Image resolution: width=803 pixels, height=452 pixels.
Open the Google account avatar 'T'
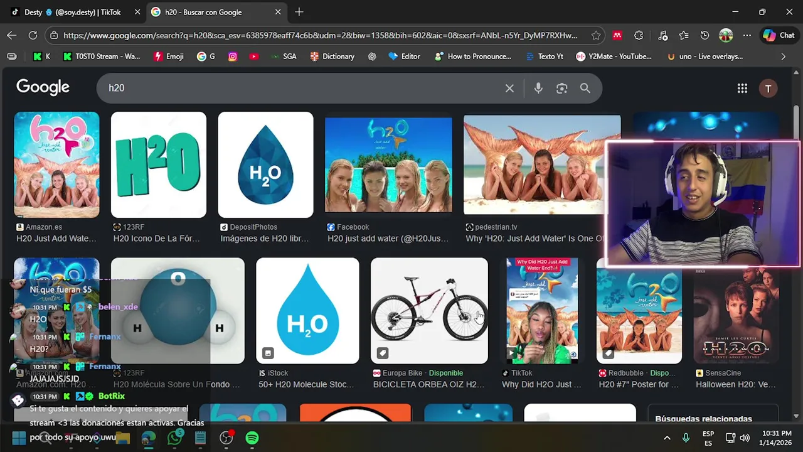[768, 89]
